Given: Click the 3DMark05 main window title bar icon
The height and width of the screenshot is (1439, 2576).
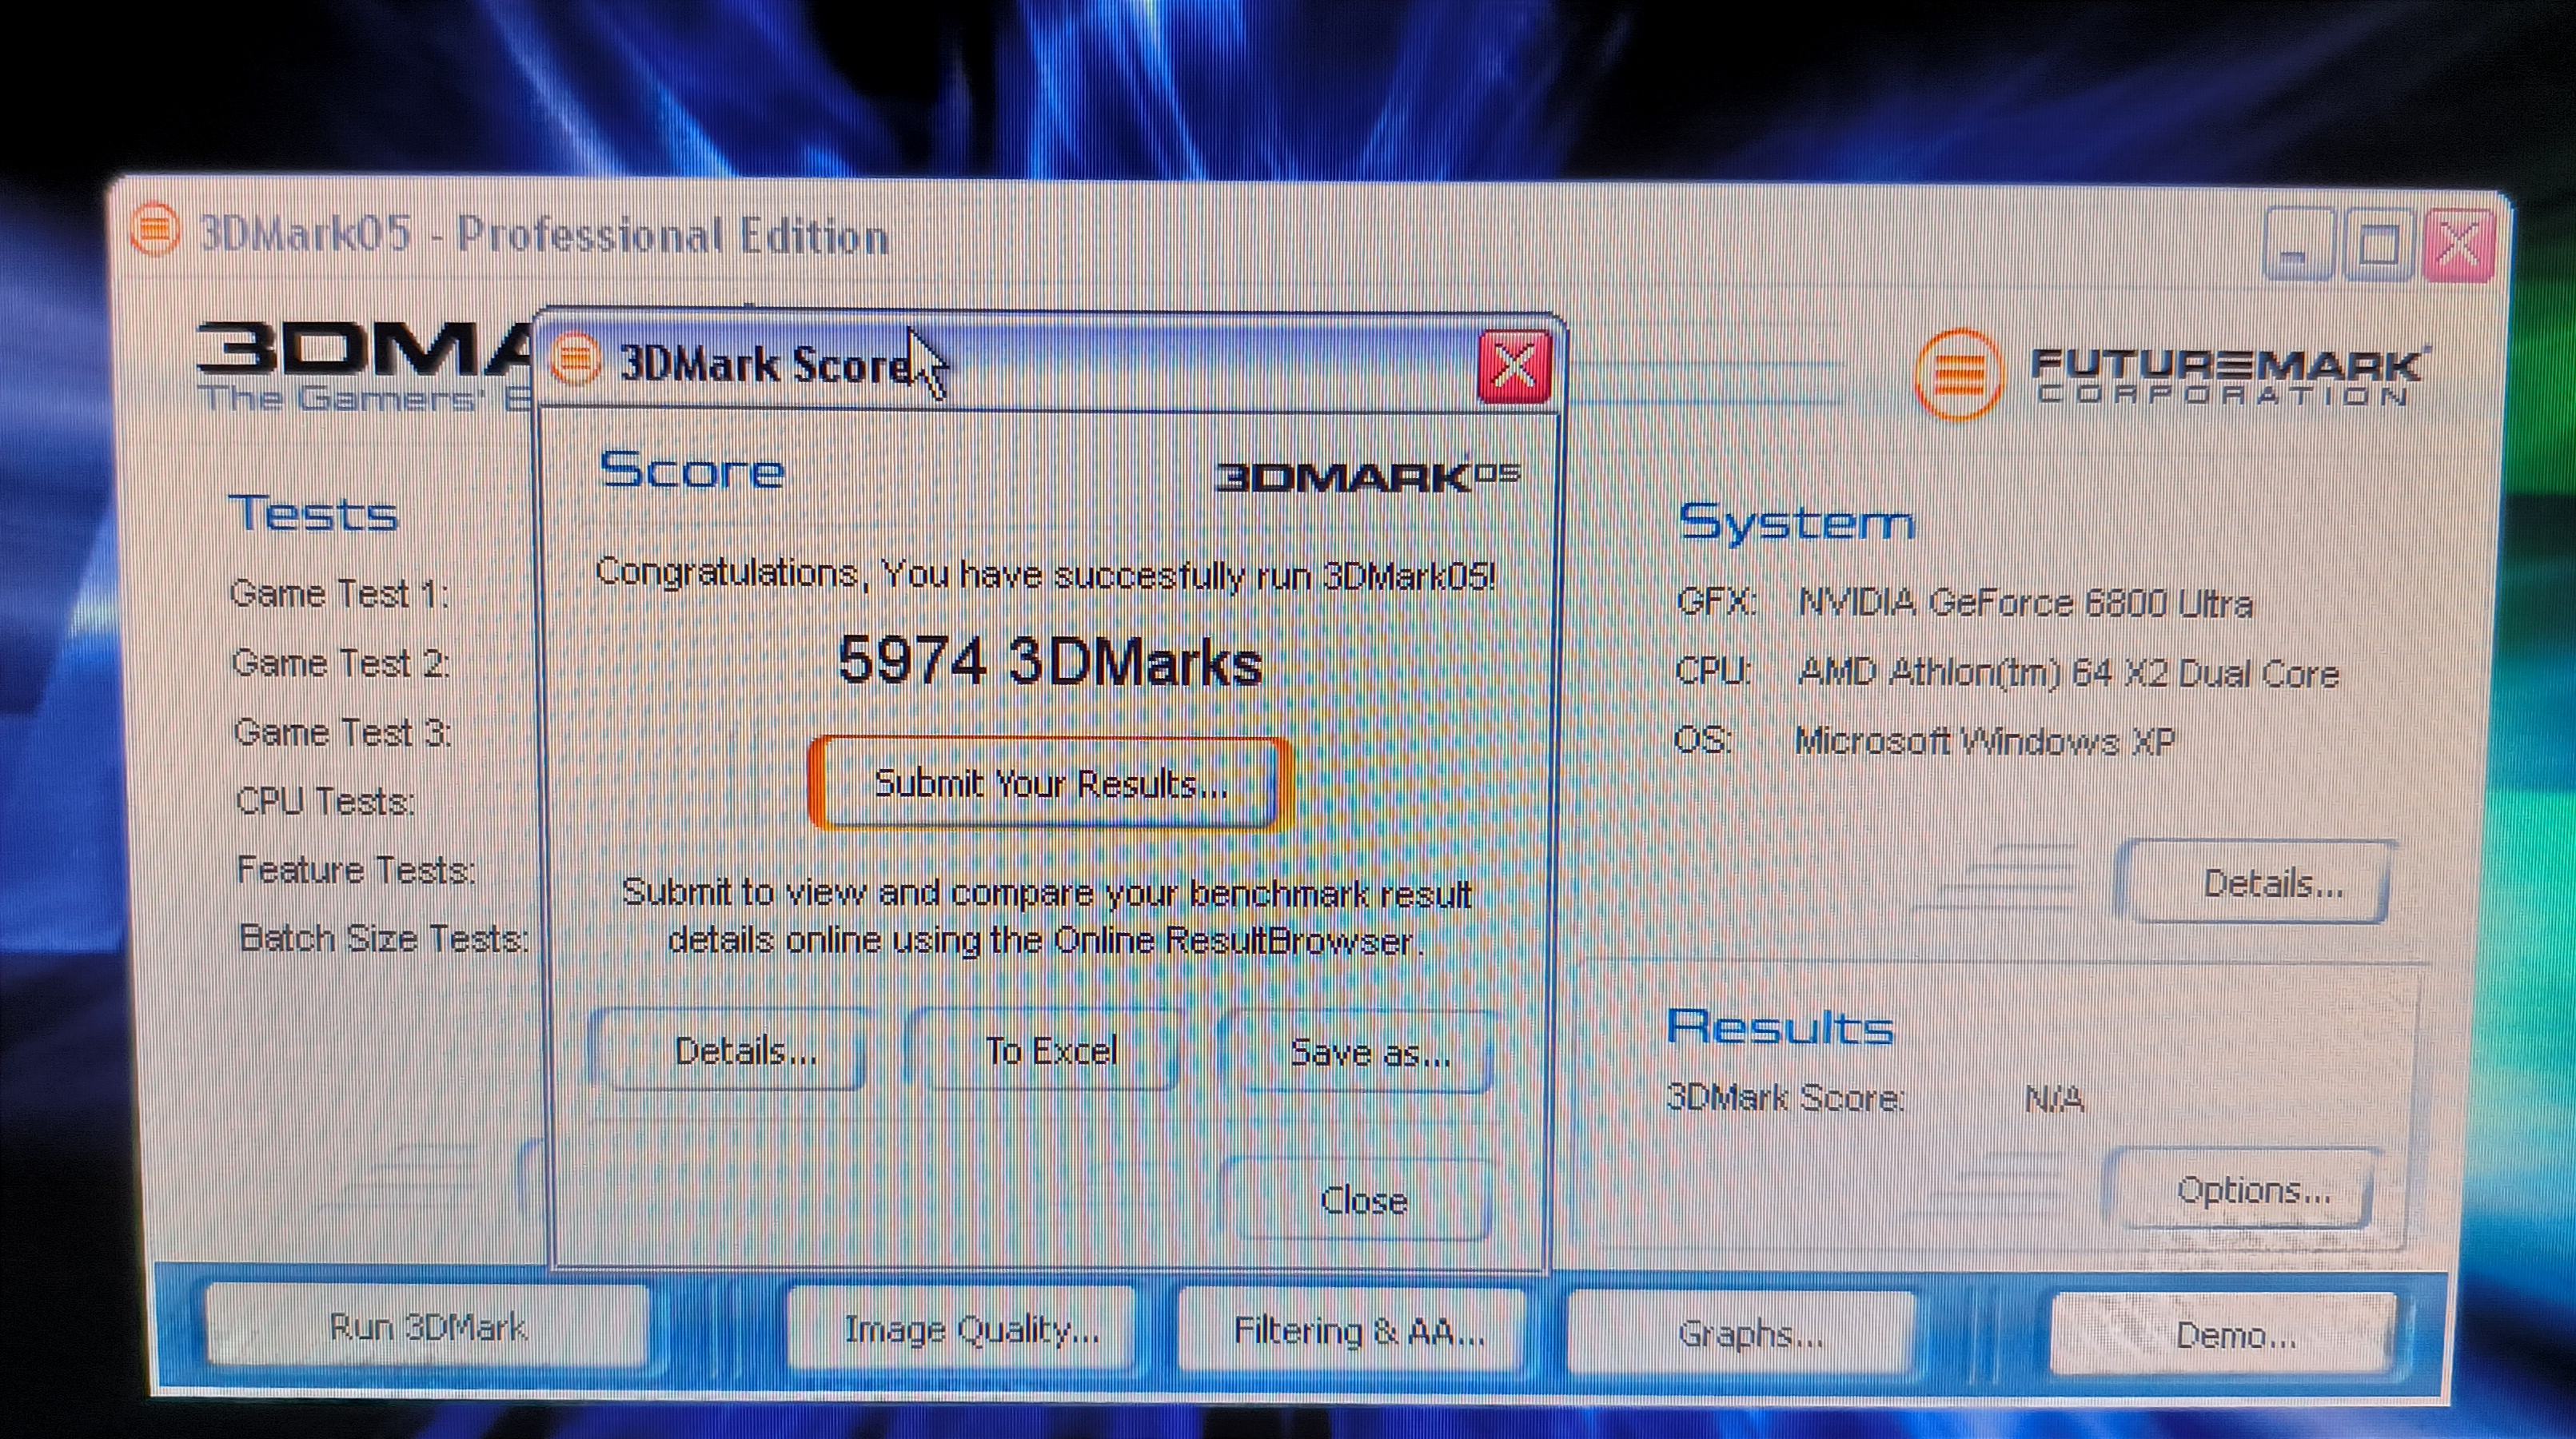Looking at the screenshot, I should click(x=154, y=231).
